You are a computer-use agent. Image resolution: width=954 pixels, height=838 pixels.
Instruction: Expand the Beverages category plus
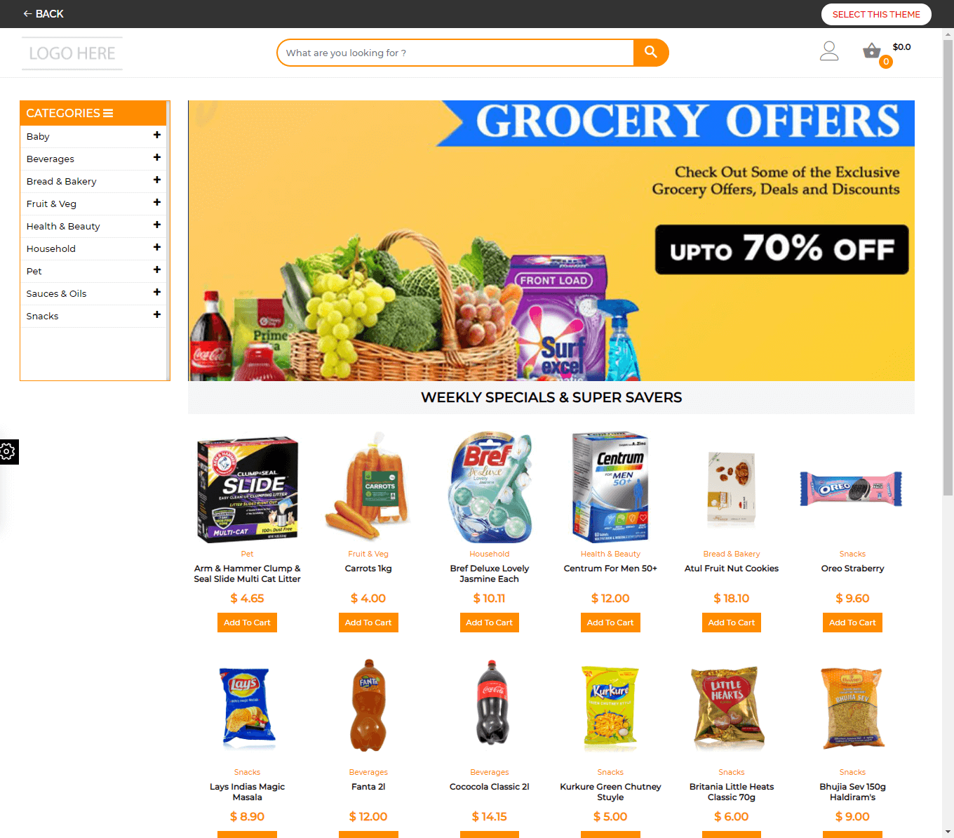pyautogui.click(x=157, y=157)
